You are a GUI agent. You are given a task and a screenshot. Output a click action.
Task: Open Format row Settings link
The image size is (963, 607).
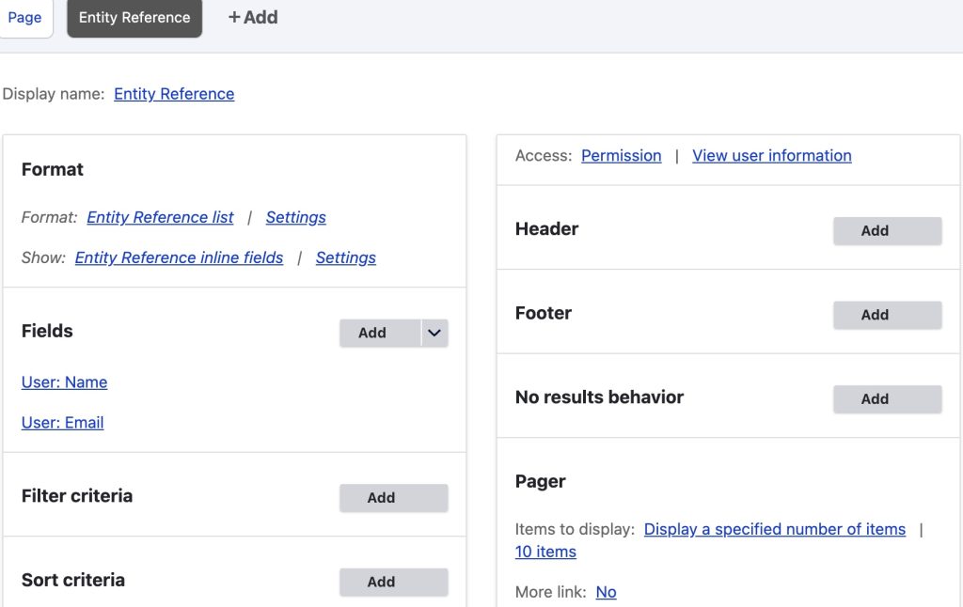click(295, 217)
